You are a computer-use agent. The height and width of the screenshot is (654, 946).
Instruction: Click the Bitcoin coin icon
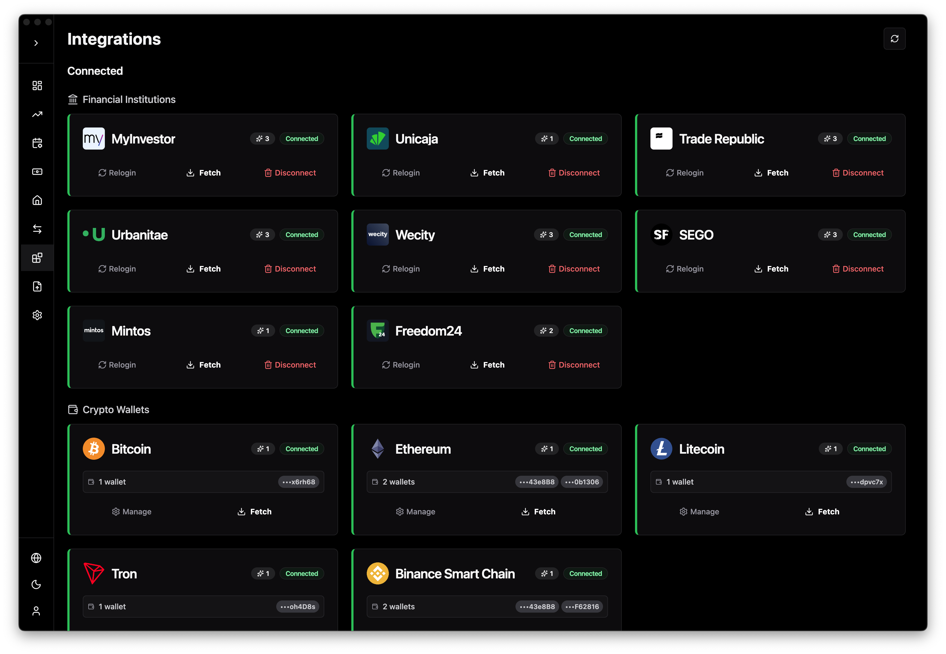coord(94,449)
